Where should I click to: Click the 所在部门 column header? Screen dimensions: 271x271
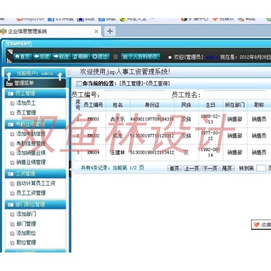point(235,105)
